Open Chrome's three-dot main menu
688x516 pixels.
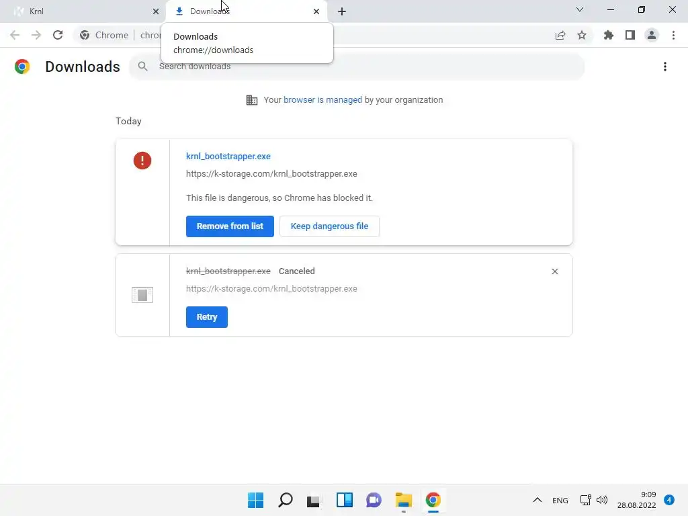[673, 35]
